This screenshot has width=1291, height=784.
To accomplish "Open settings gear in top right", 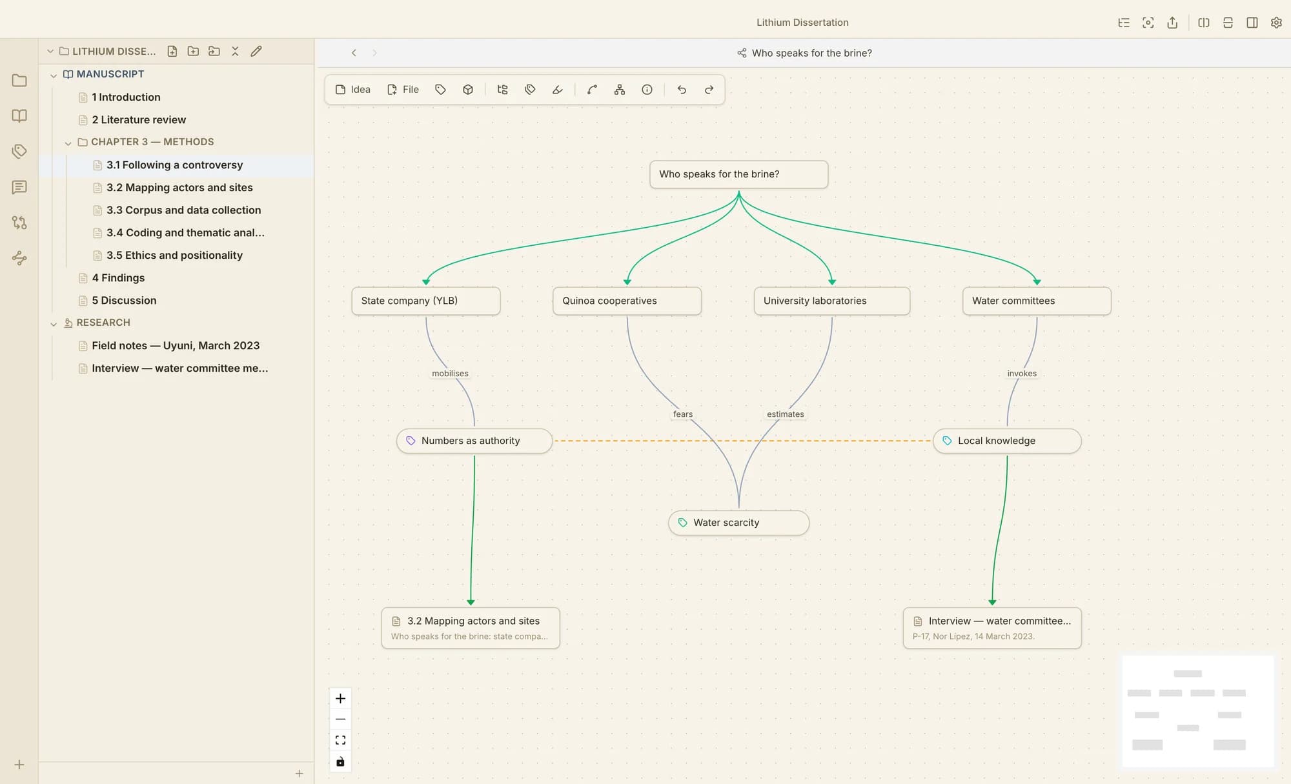I will [x=1276, y=23].
